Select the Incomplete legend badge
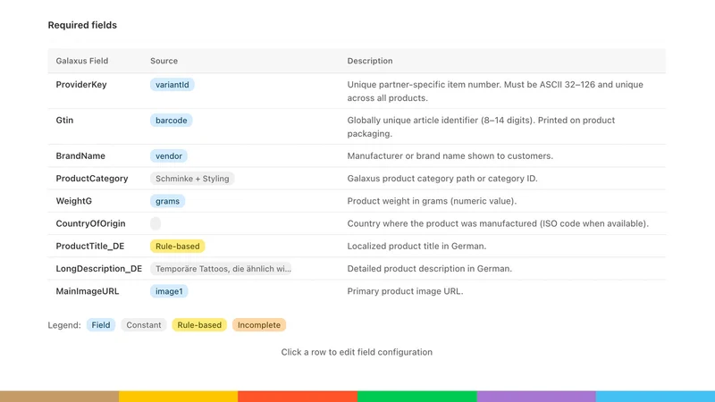Viewport: 715px width, 402px height. click(x=259, y=325)
